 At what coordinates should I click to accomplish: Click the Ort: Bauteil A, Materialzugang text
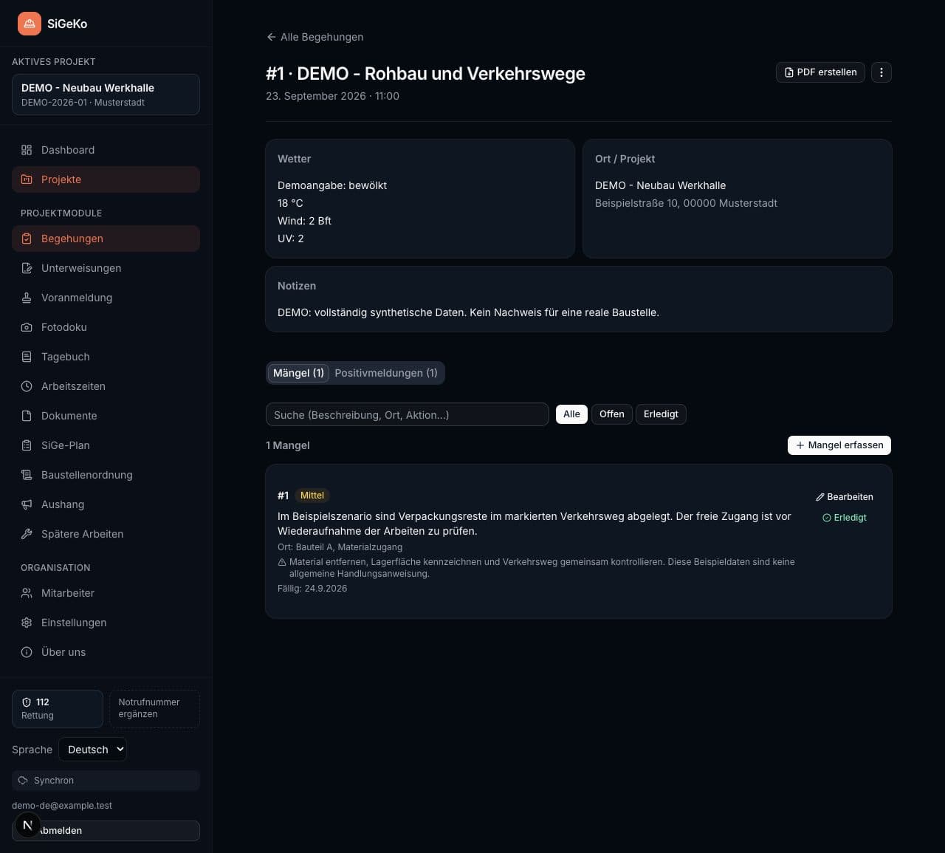[x=340, y=547]
